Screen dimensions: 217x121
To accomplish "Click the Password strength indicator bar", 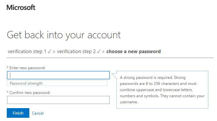I will 57,83.
